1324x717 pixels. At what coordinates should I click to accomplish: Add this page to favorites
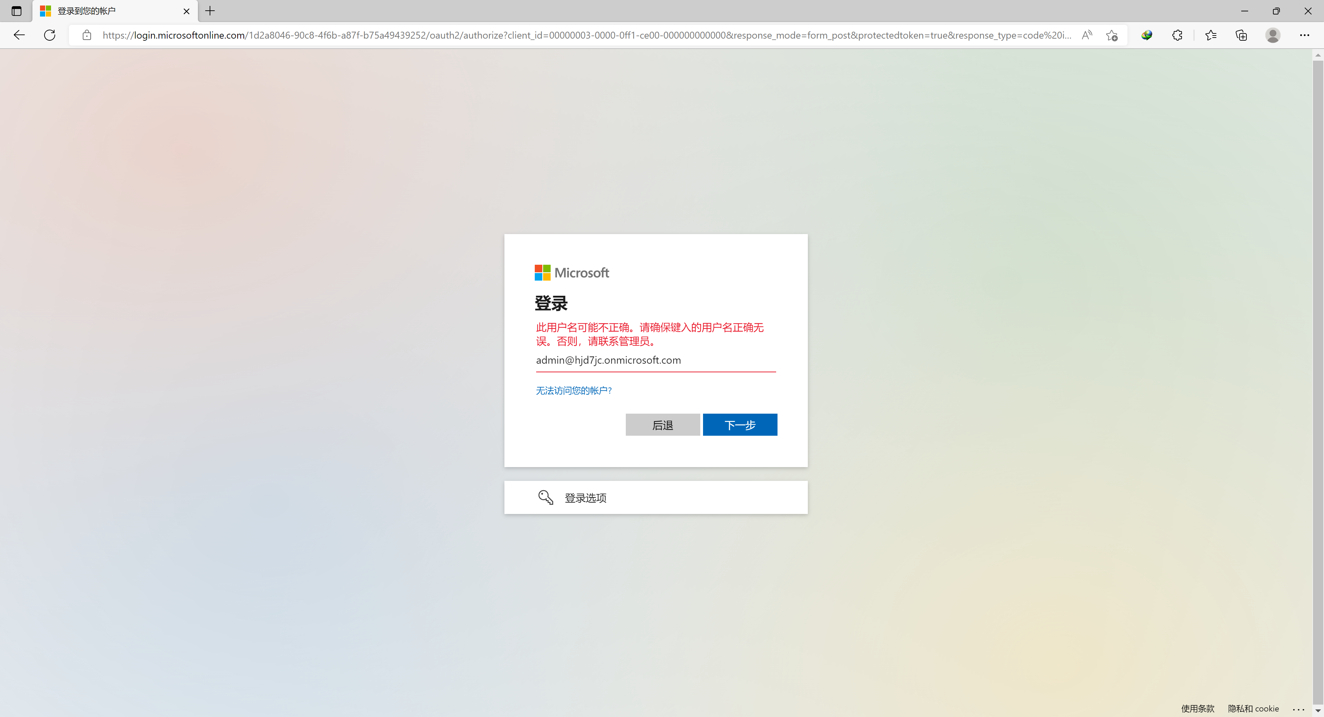point(1112,35)
